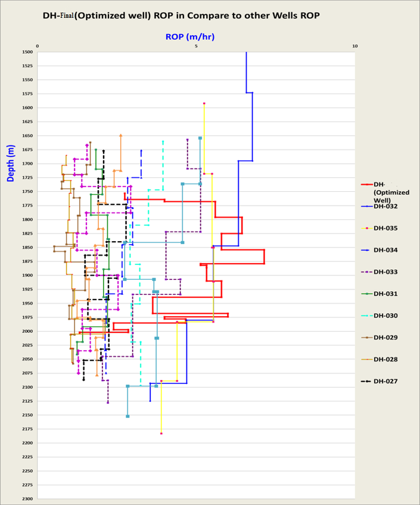Select the 2300 depth axis label

tap(27, 498)
